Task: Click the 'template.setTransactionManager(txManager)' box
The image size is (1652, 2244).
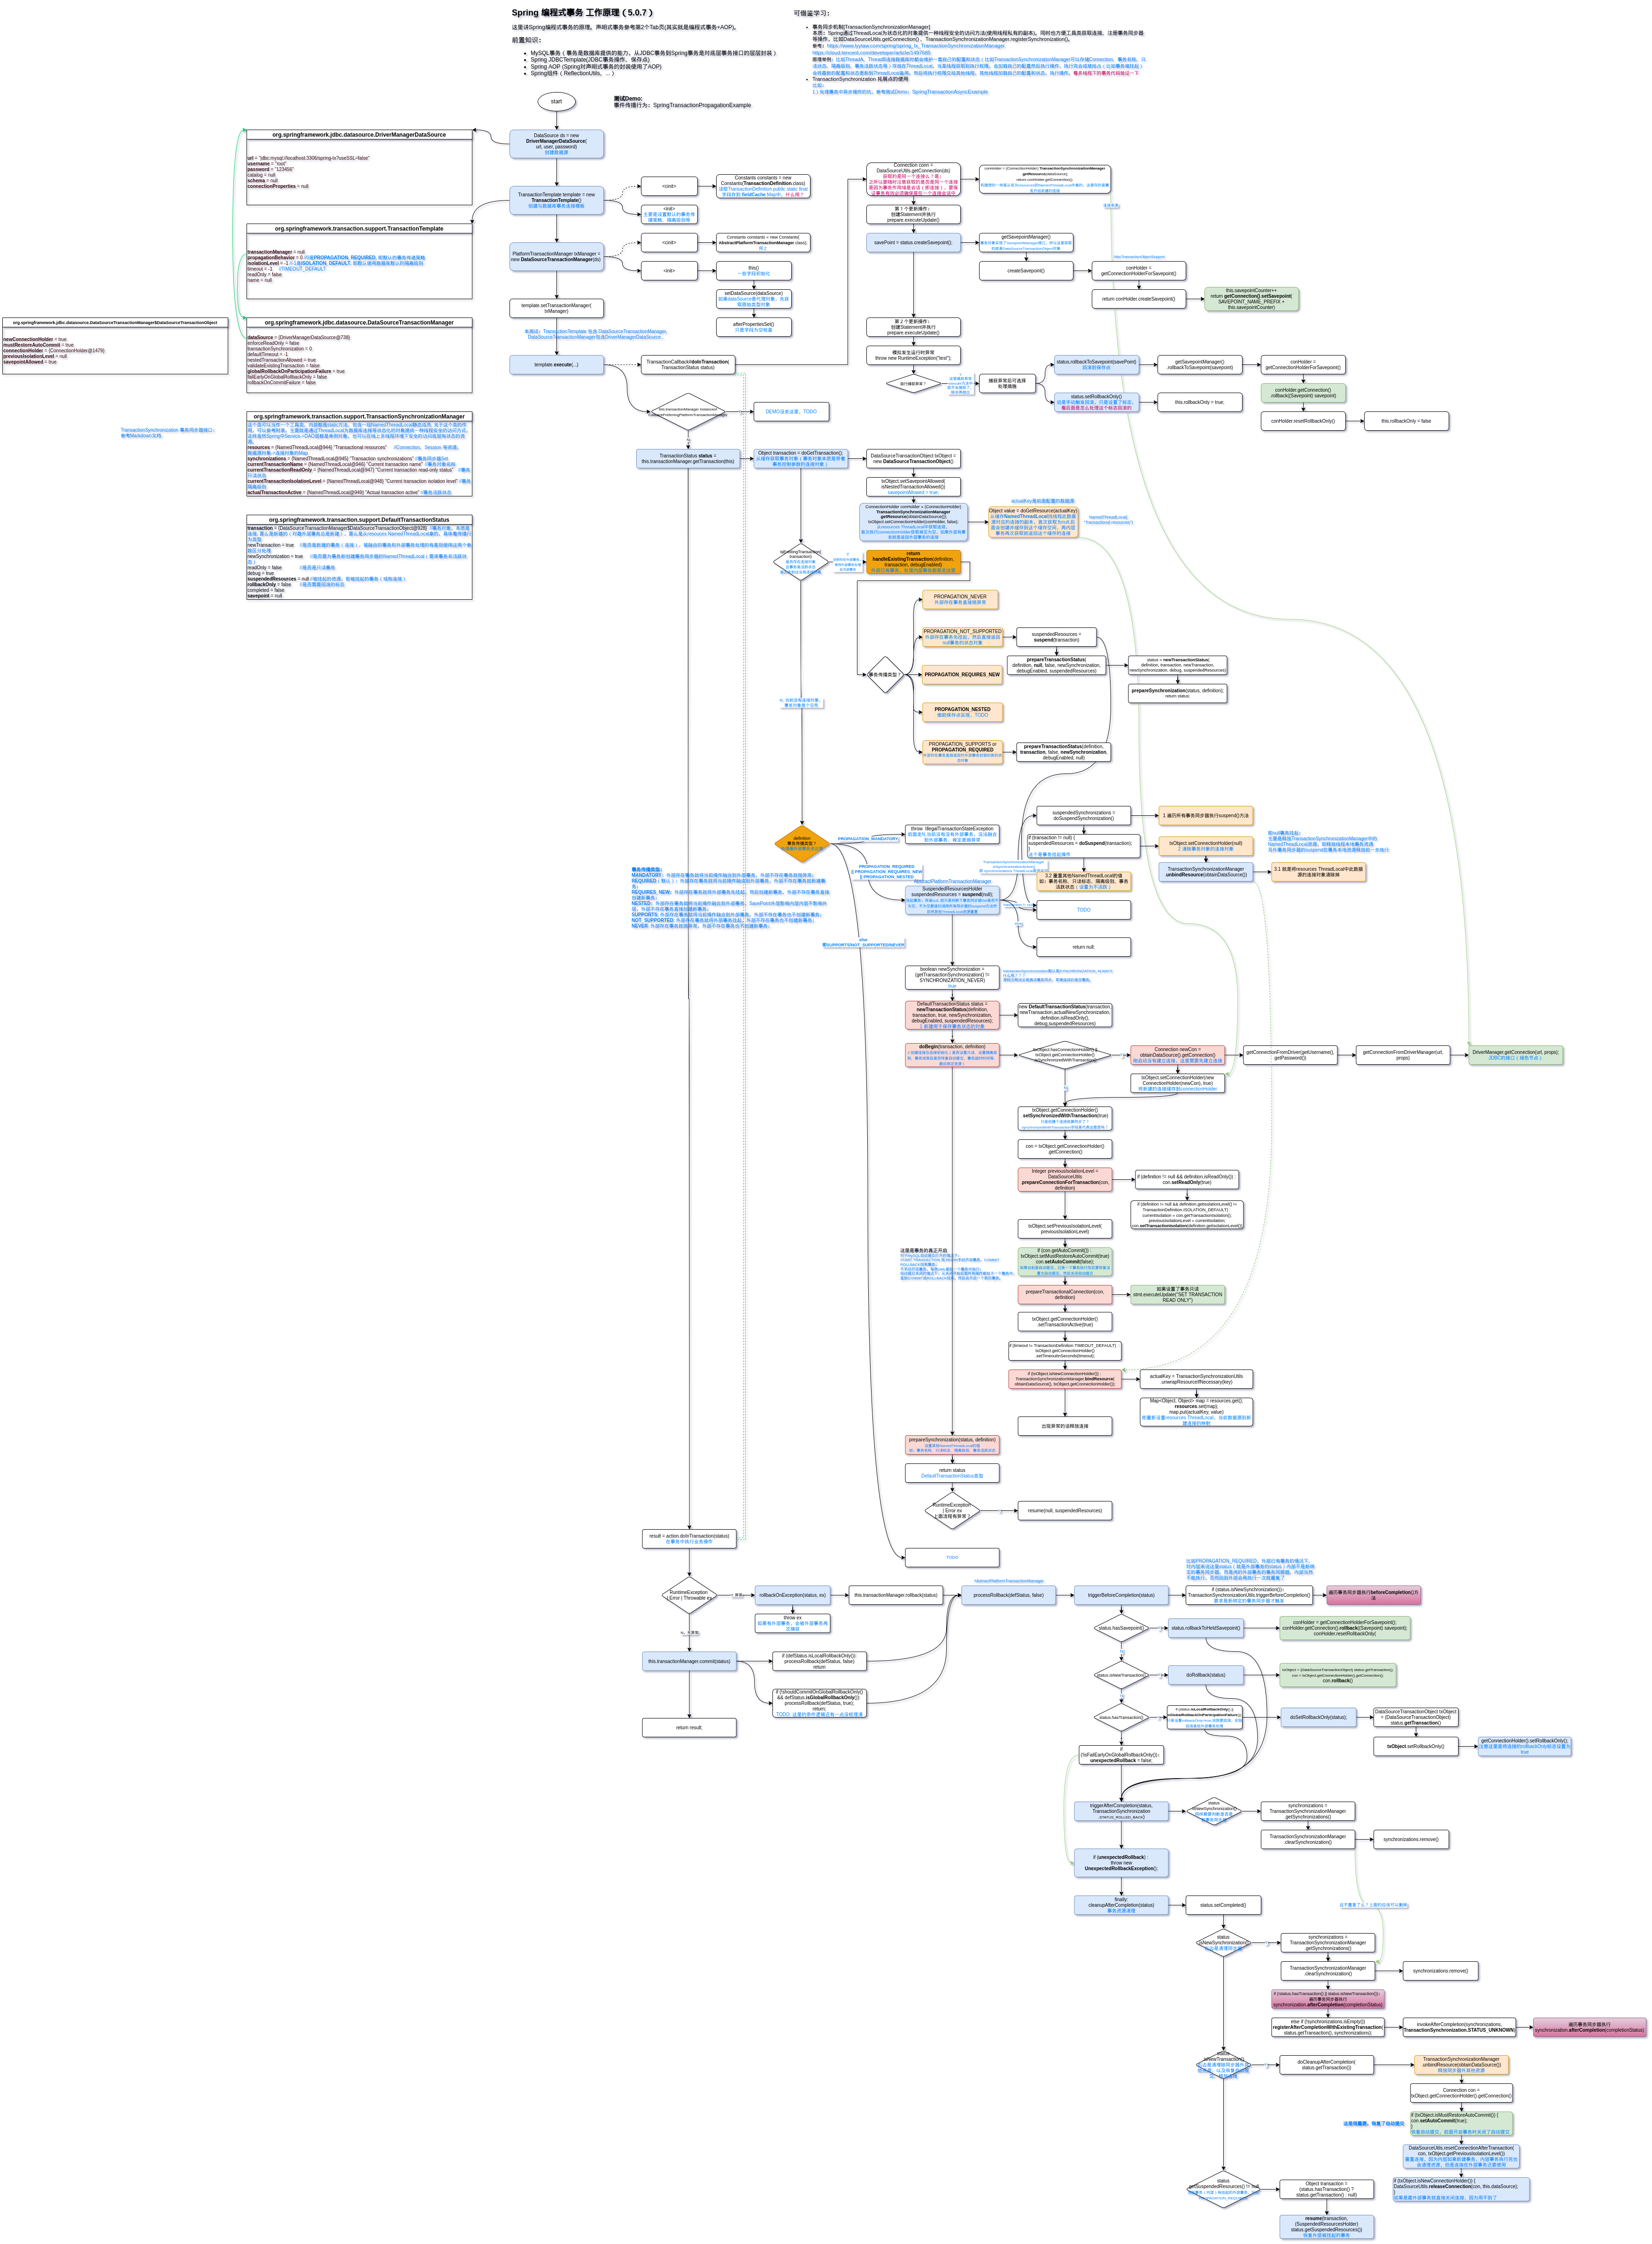Action: pyautogui.click(x=556, y=308)
